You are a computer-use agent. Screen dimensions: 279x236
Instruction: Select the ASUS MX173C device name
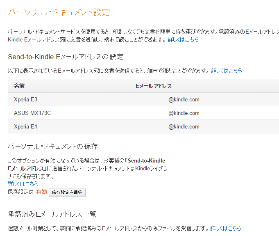(x=32, y=113)
